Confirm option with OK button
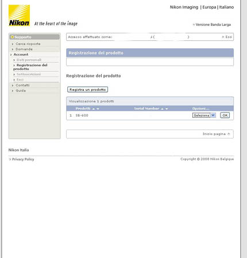The height and width of the screenshot is (258, 247). (225, 115)
